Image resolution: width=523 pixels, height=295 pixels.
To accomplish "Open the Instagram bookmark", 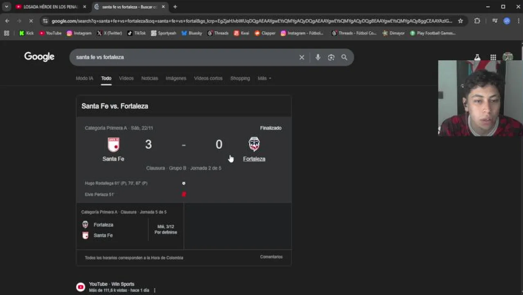I will [x=79, y=33].
